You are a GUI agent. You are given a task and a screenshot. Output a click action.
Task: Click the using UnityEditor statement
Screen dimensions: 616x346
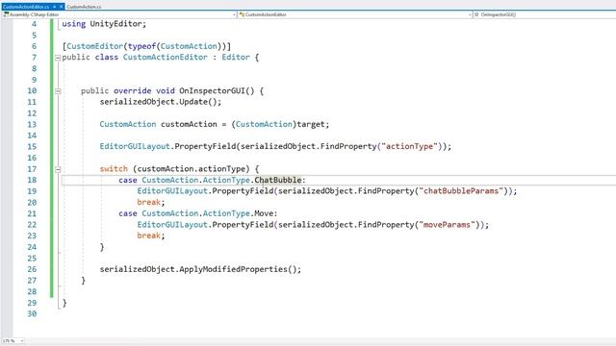(104, 24)
